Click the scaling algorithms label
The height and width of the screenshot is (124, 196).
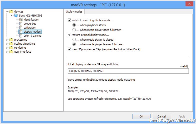[x=25, y=44]
